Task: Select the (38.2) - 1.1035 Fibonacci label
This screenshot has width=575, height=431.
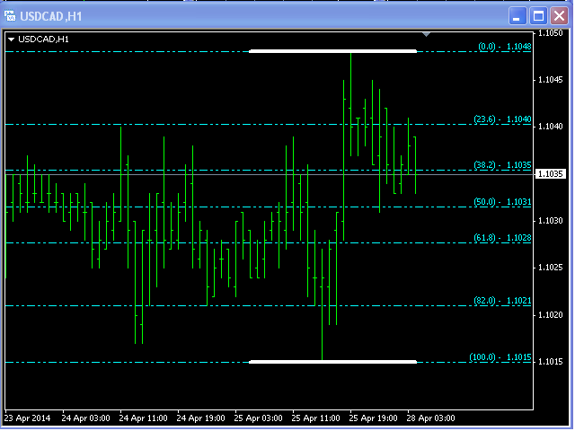Action: pos(502,165)
